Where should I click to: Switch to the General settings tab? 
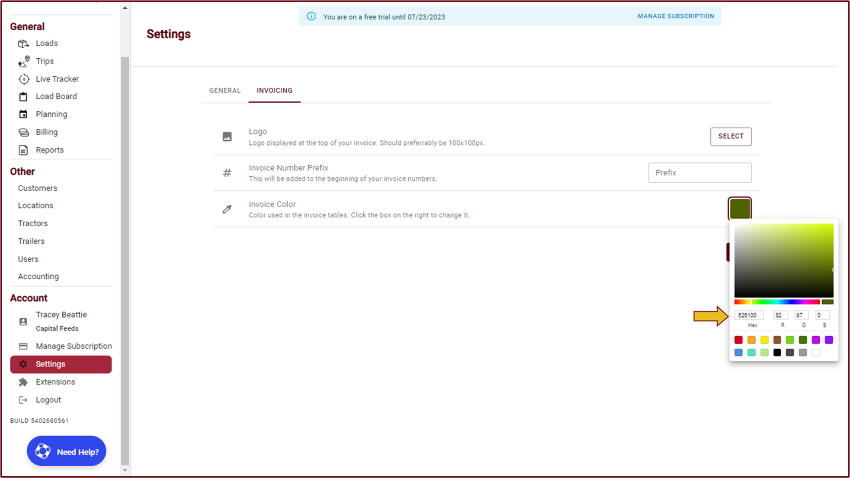[x=225, y=91]
